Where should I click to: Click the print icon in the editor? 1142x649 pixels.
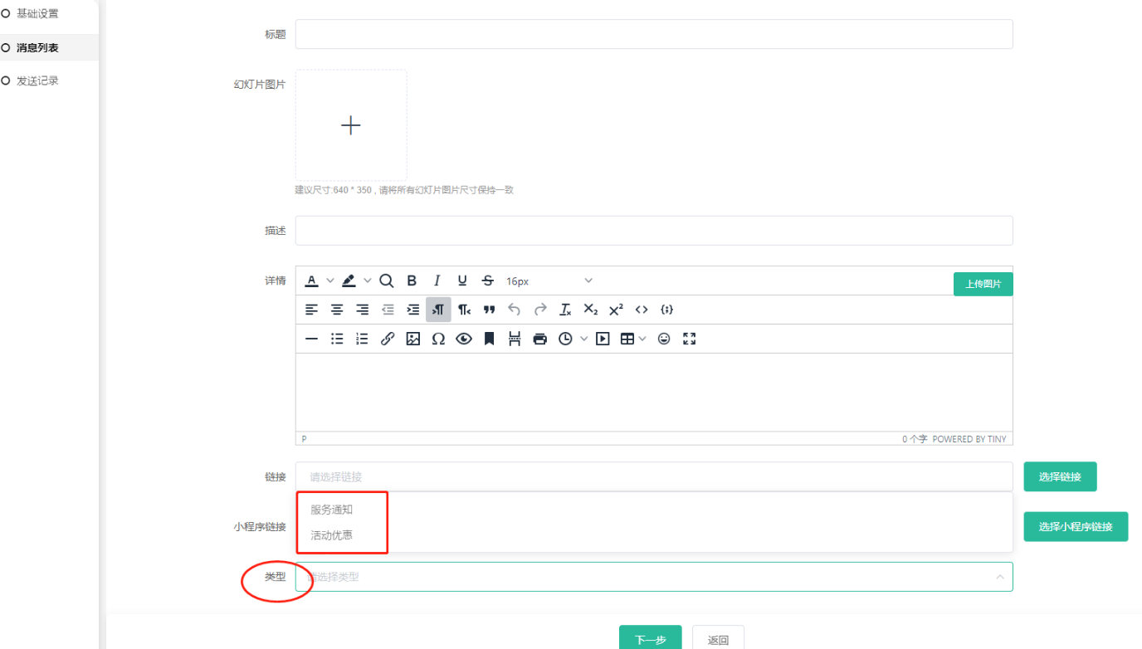pos(540,339)
